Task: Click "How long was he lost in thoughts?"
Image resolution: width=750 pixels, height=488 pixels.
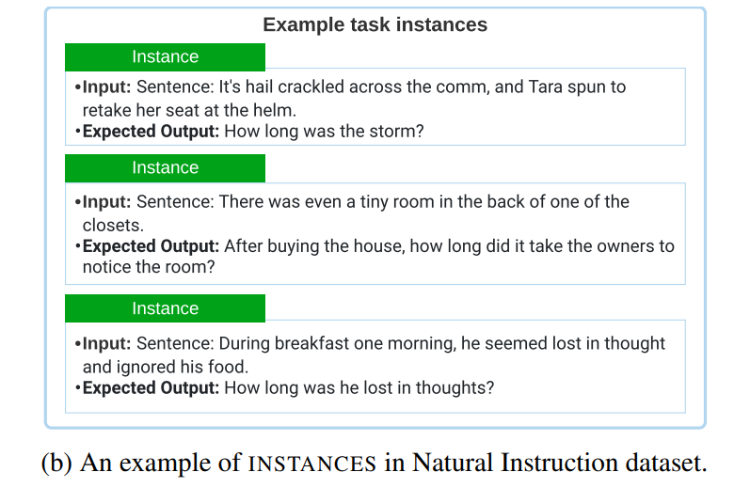Action: pyautogui.click(x=359, y=387)
